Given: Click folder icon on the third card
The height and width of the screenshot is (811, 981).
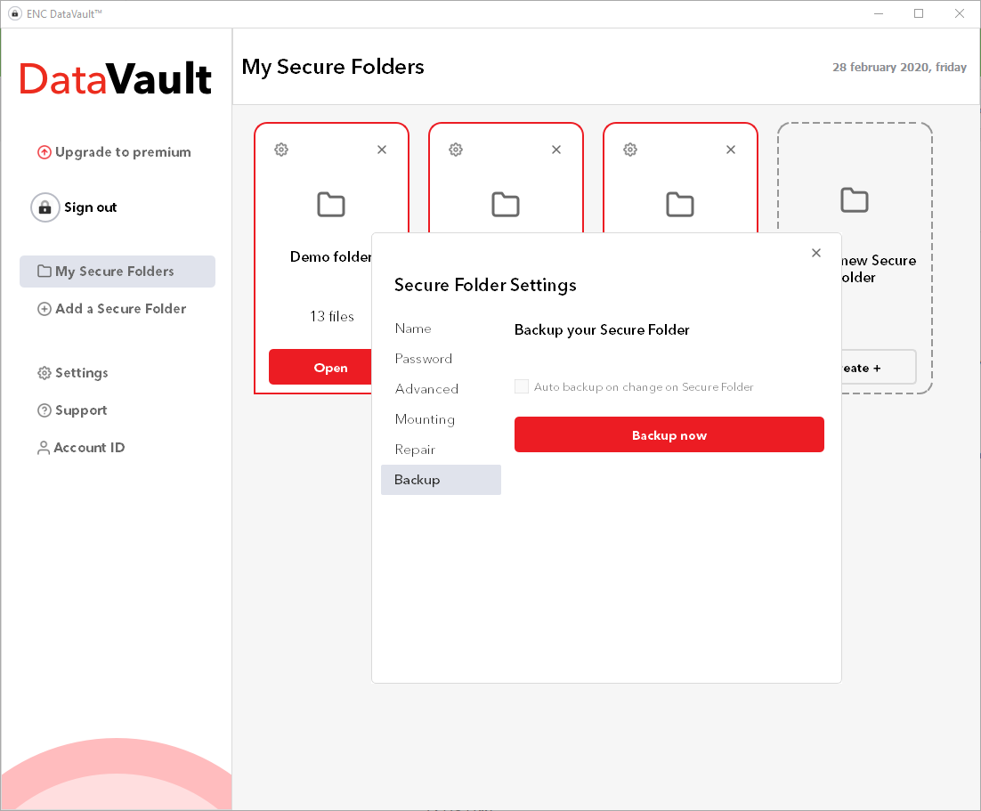Looking at the screenshot, I should point(680,205).
